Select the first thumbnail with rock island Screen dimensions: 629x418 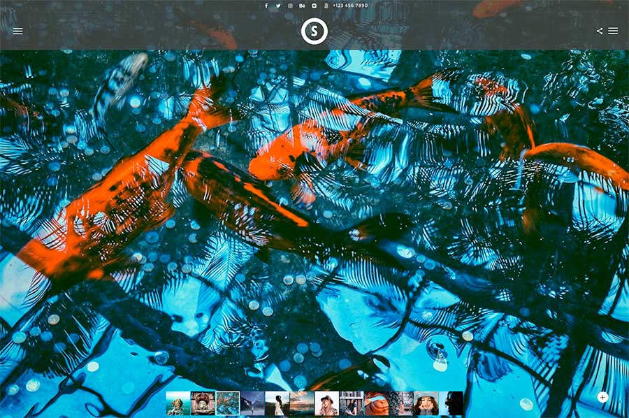pyautogui.click(x=178, y=403)
